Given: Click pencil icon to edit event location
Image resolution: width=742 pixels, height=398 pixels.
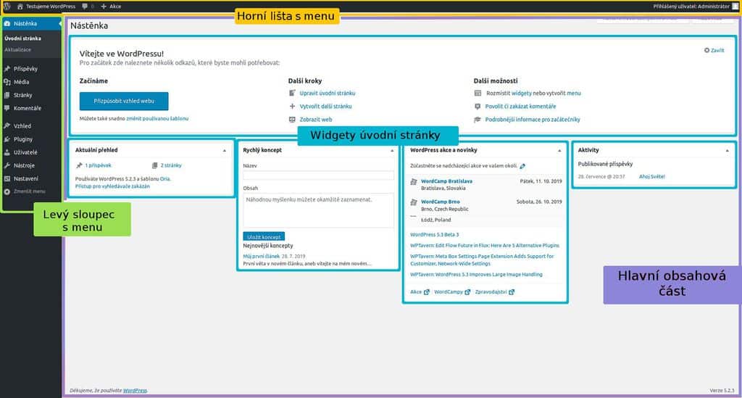Looking at the screenshot, I should [x=522, y=166].
